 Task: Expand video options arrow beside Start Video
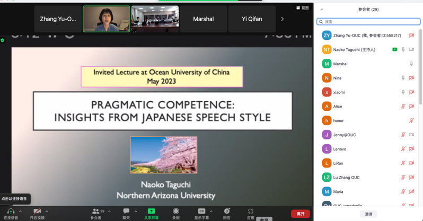point(47,211)
